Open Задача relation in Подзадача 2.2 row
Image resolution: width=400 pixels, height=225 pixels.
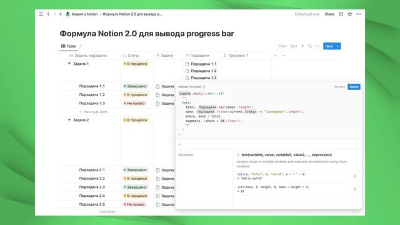165,179
